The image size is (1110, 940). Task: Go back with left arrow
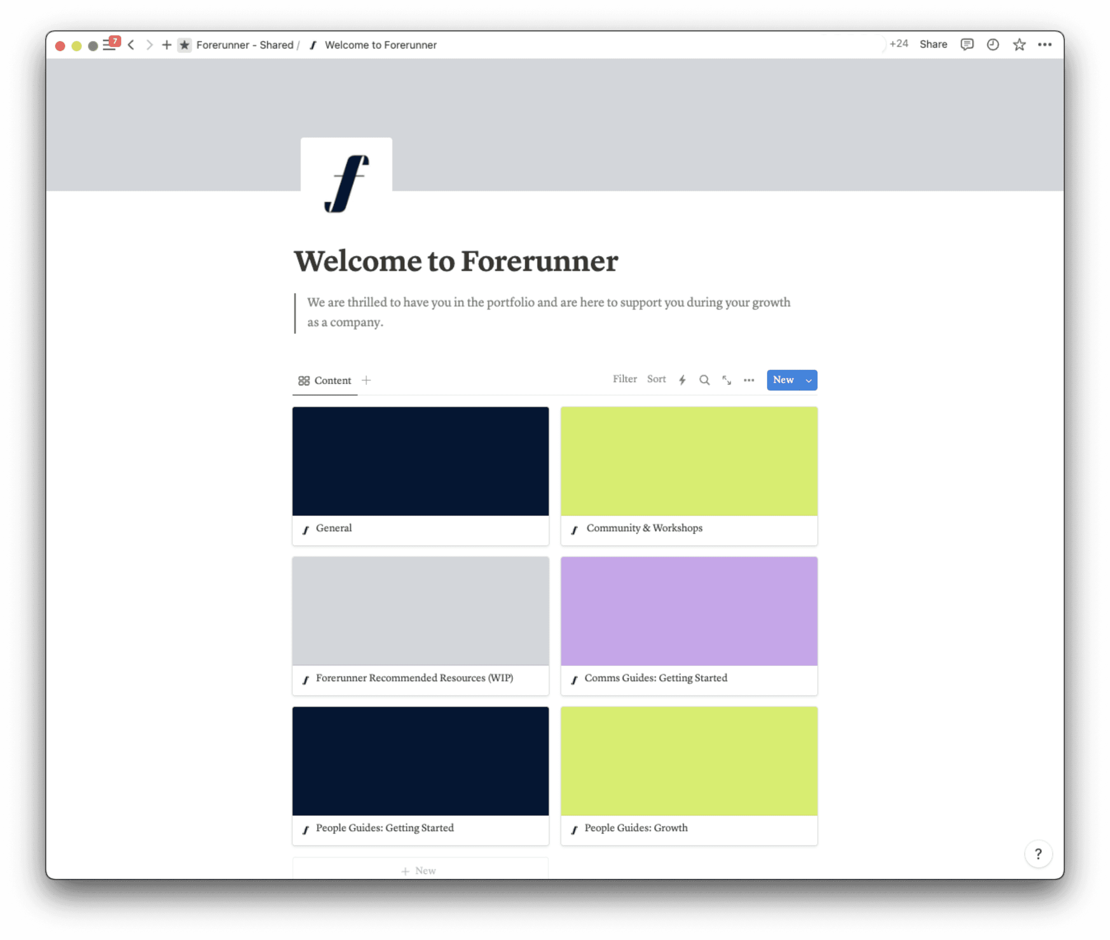(x=131, y=45)
